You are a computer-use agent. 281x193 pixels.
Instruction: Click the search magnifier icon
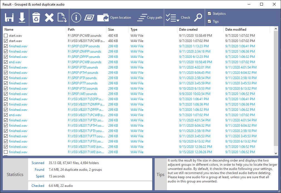click(x=198, y=17)
